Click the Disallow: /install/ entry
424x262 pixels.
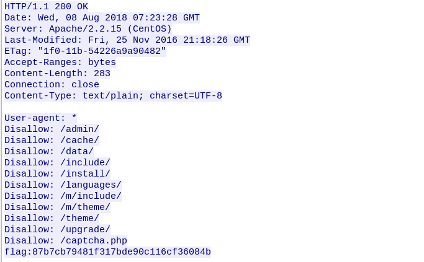[x=57, y=174]
